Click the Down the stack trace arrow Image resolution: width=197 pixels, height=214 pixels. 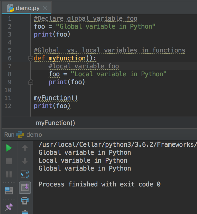(x=25, y=161)
